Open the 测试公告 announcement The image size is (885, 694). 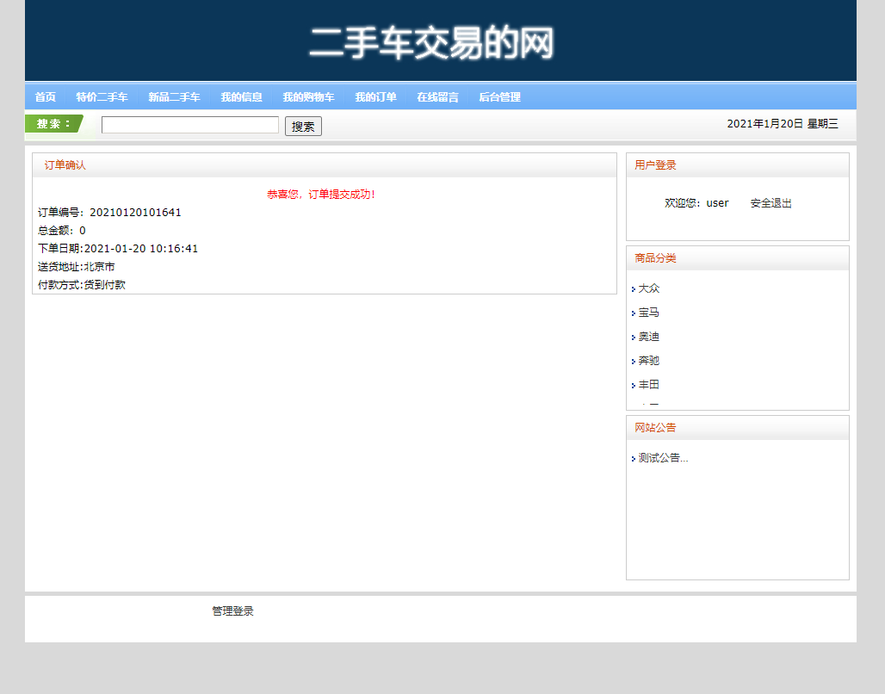tap(661, 458)
